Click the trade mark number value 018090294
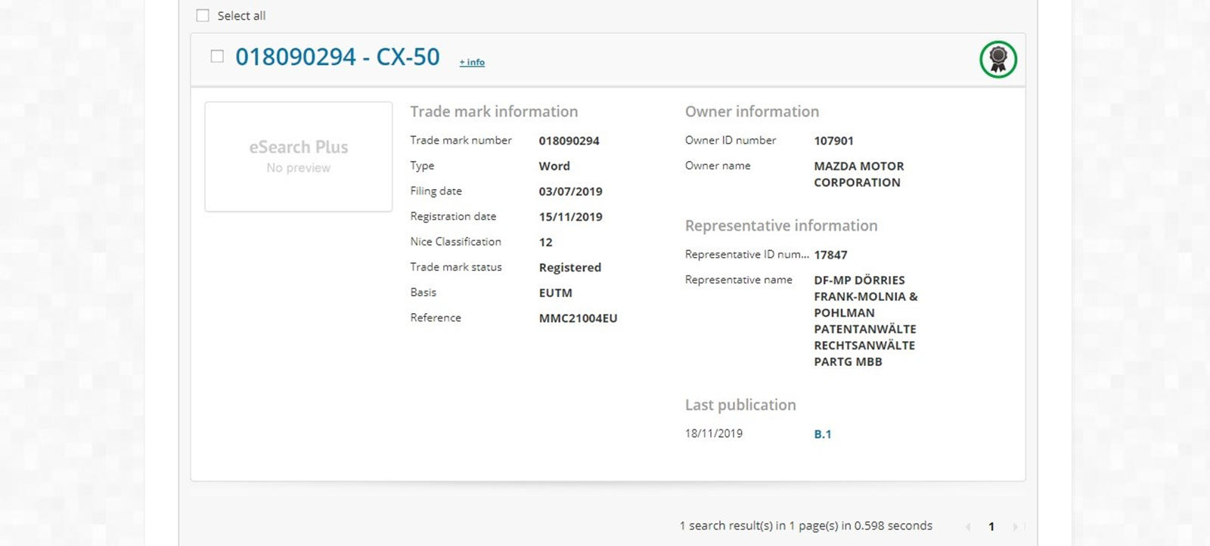This screenshot has width=1210, height=546. (569, 141)
